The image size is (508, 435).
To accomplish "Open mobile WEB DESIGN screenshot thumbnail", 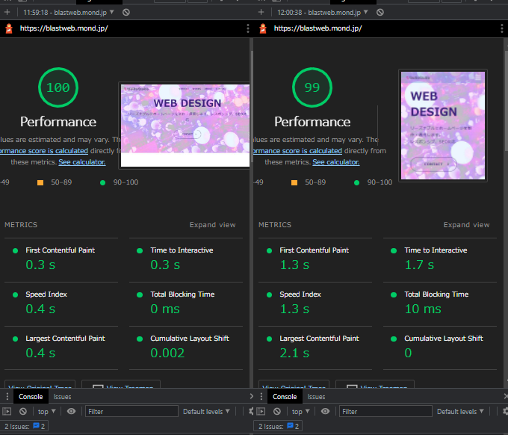I will click(443, 126).
